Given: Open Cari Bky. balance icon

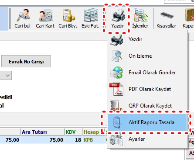Looking at the screenshot, I should [x=68, y=18].
